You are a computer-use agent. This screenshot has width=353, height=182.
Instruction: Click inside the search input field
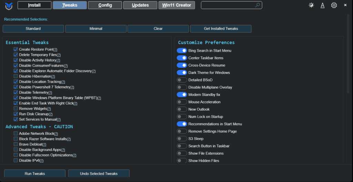(x=228, y=5)
